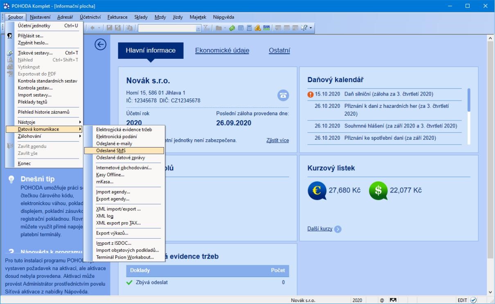Viewport: 495px width, 304px height.
Task: Click the grayed copy record toolbar icon
Action: click(130, 28)
